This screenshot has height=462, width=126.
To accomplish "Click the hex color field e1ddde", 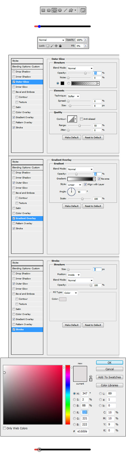I will point(82,431).
